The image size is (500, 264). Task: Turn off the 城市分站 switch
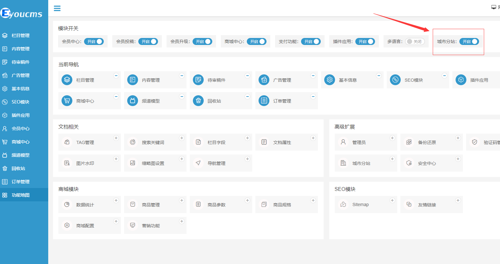(x=469, y=41)
